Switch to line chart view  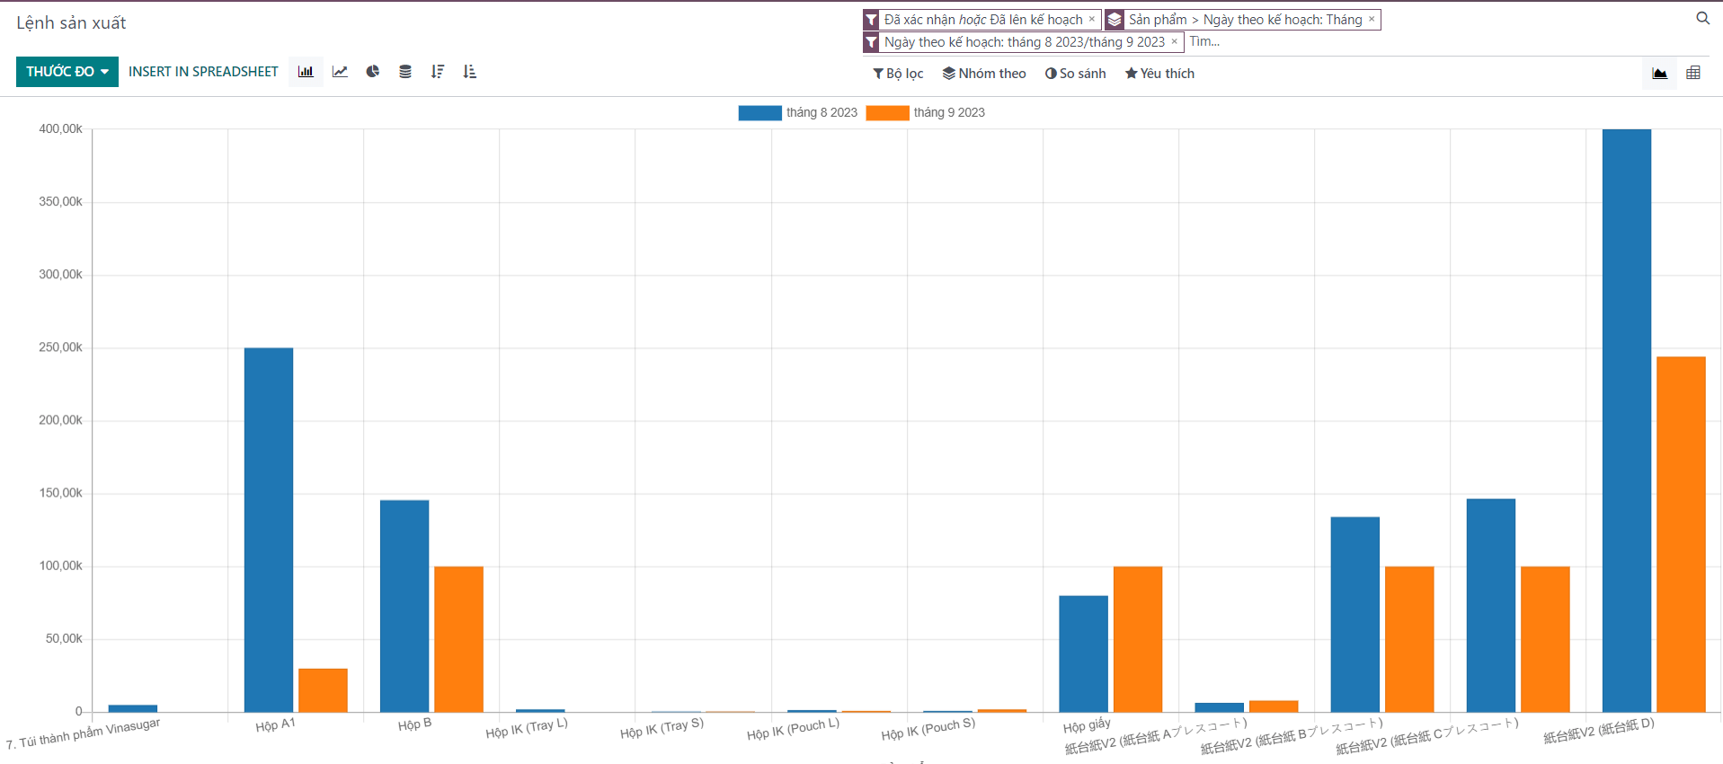coord(340,72)
